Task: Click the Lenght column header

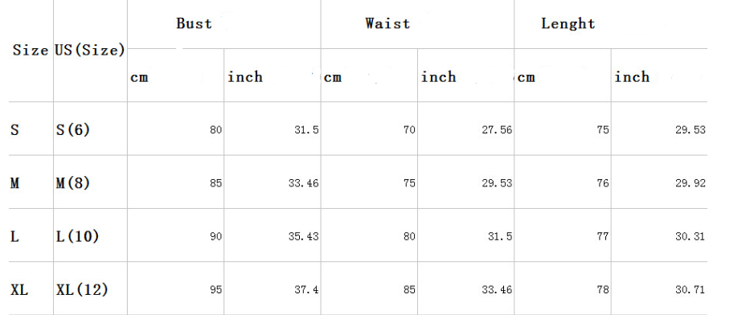Action: coord(568,24)
